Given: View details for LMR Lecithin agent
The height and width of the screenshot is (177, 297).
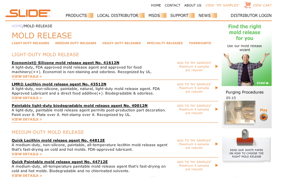Looking at the screenshot, I should (27, 98).
